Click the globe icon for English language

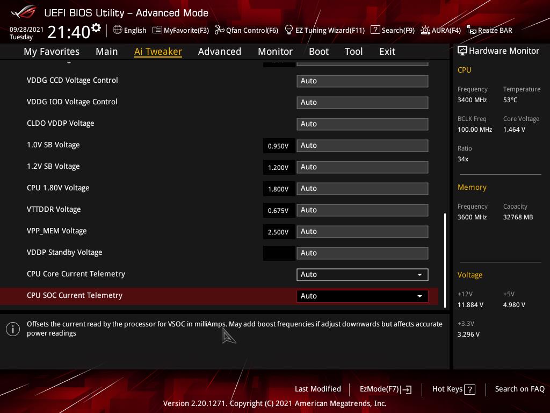(x=118, y=30)
